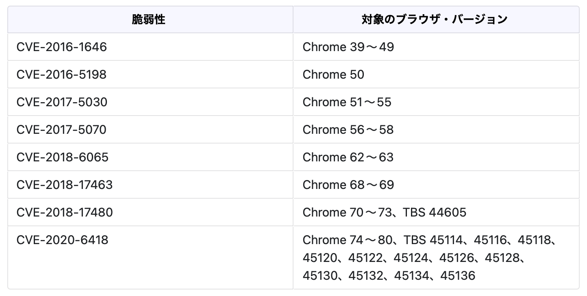The image size is (587, 296).
Task: Select the Chrome 56～58 version cell
Action: coord(348,130)
